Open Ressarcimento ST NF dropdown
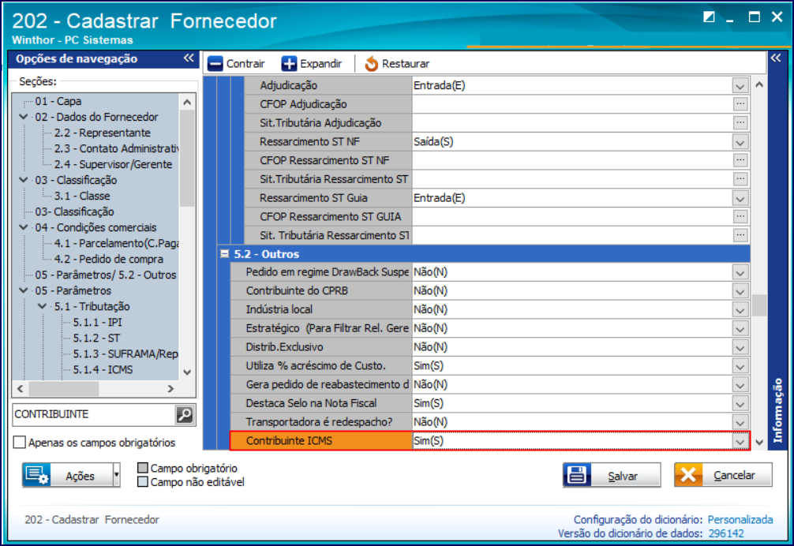Screen dimensions: 794x546 pos(740,142)
